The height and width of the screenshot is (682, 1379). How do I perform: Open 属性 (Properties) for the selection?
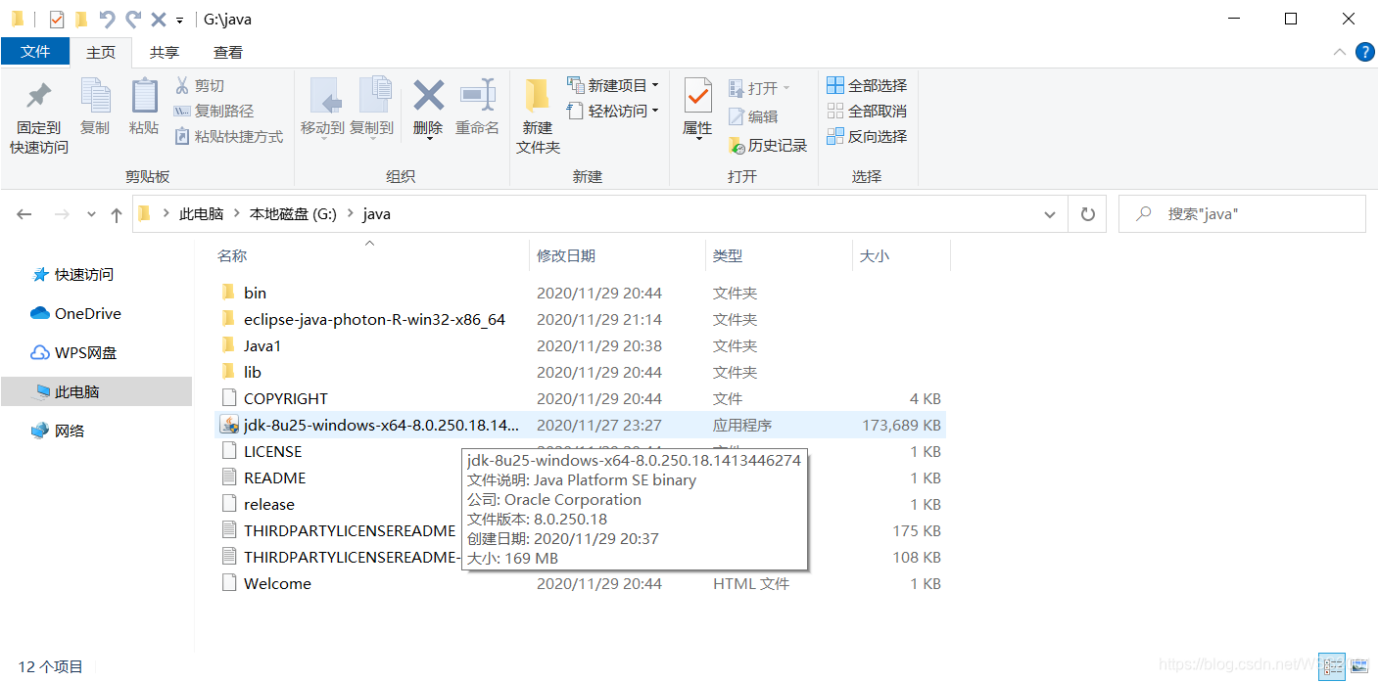[697, 108]
